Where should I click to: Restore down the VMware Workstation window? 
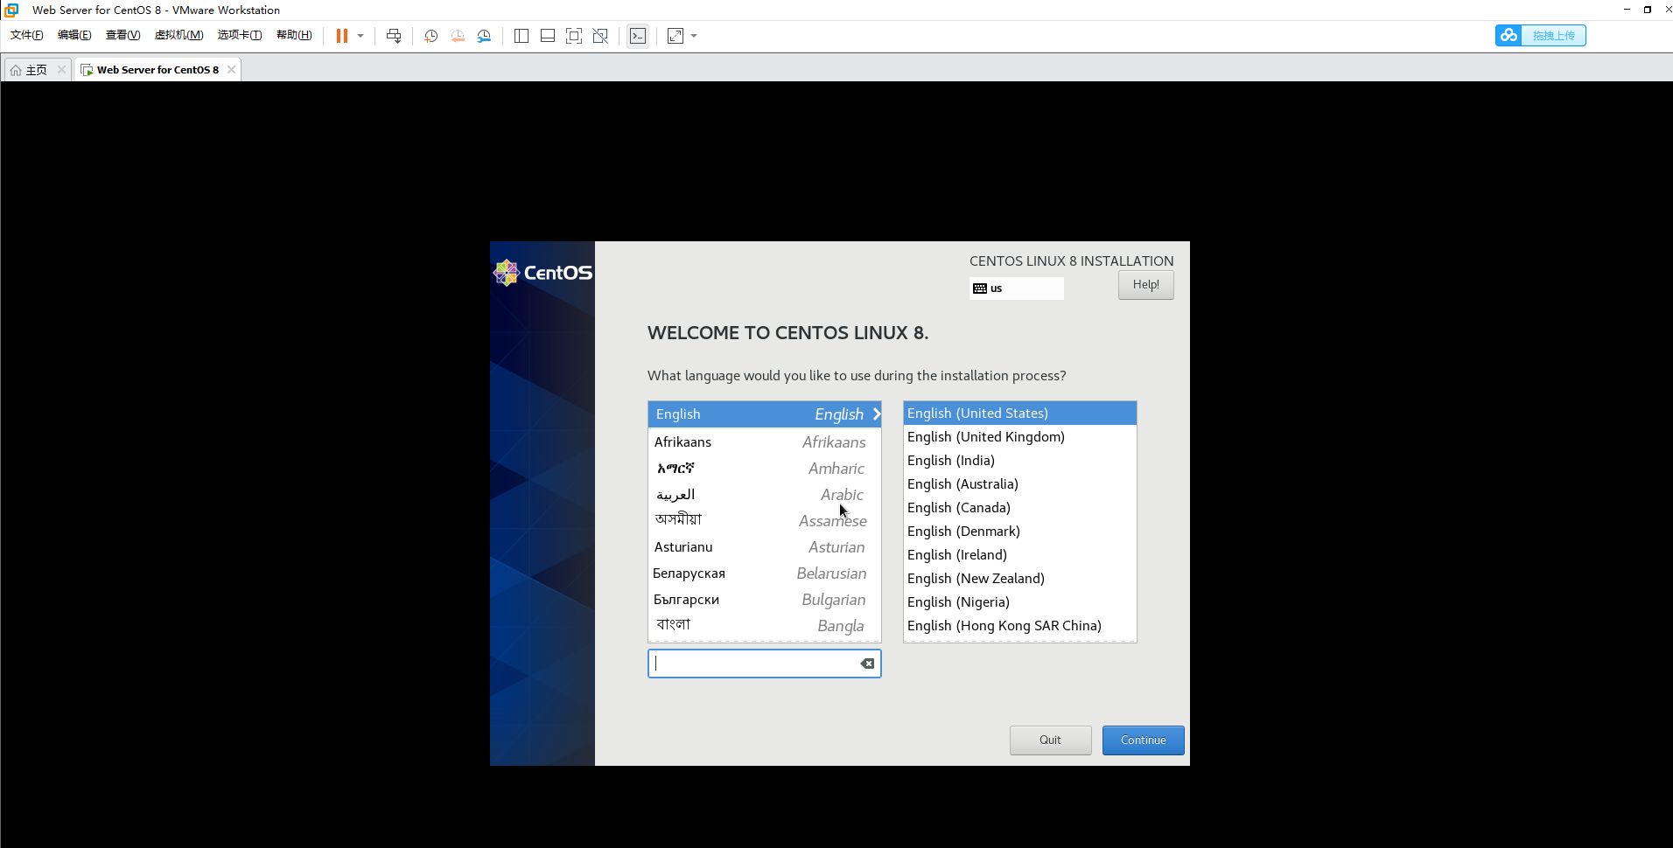[1648, 10]
